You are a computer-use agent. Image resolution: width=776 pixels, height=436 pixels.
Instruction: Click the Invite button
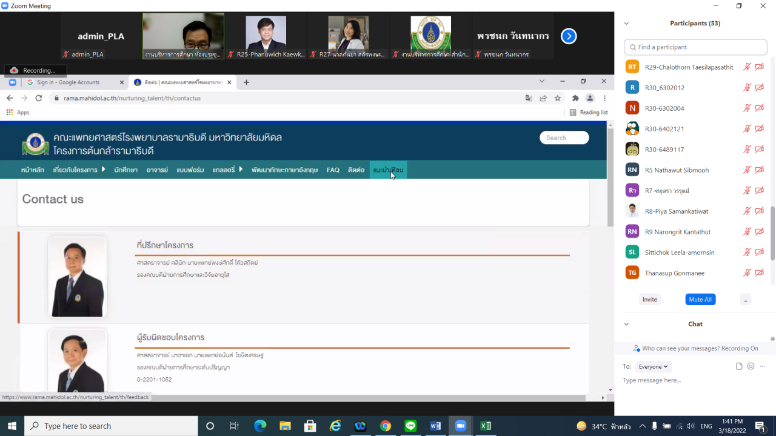[649, 299]
